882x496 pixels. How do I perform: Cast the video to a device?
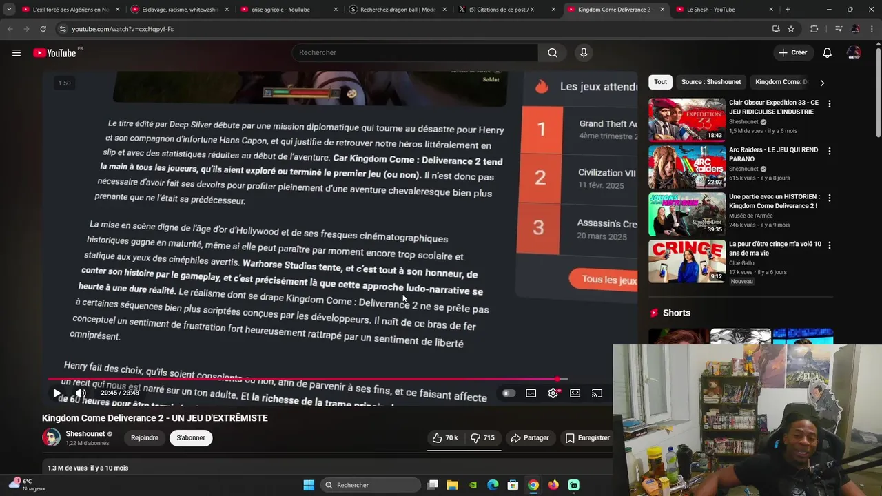tap(597, 393)
